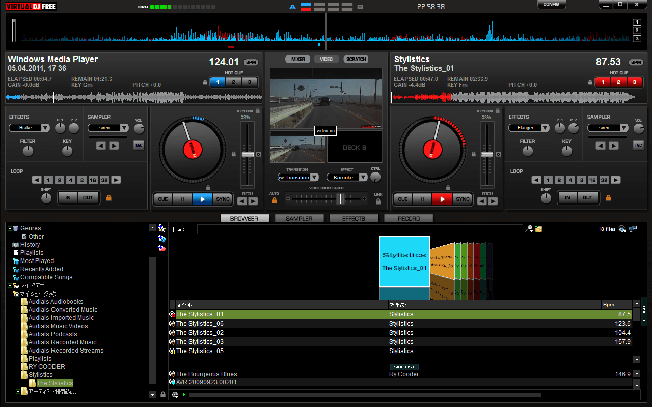Click the search input field
The height and width of the screenshot is (407, 652).
tap(360, 229)
